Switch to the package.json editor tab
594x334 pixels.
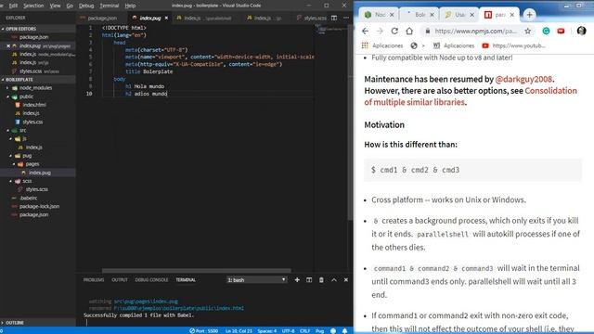coord(102,18)
